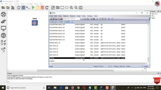Disconnect session with red X icon
This screenshot has height=90, width=161.
pyautogui.click(x=61, y=19)
